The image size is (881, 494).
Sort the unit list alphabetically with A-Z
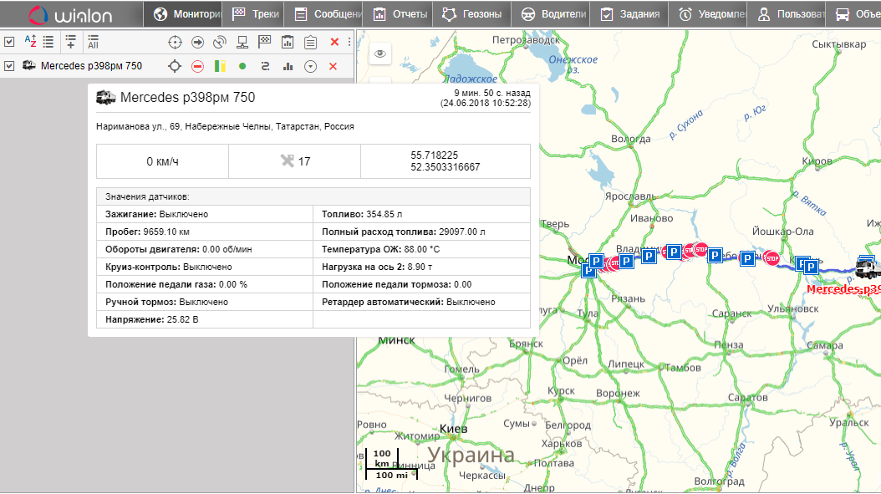click(x=30, y=42)
